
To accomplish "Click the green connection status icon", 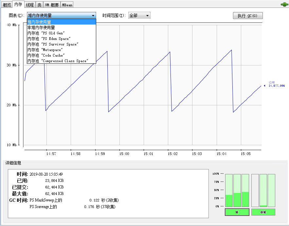I will pos(284,4).
